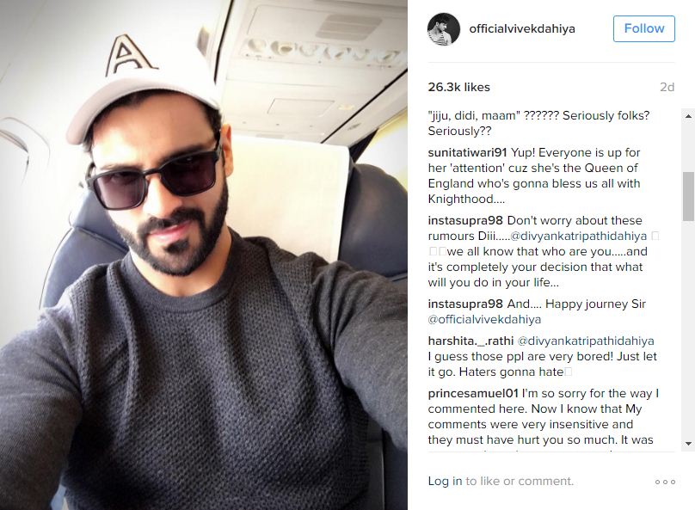
Task: View the 26.3k likes list
Action: 458,87
